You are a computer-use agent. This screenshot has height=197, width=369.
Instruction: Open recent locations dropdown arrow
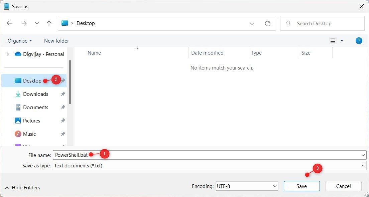37,23
